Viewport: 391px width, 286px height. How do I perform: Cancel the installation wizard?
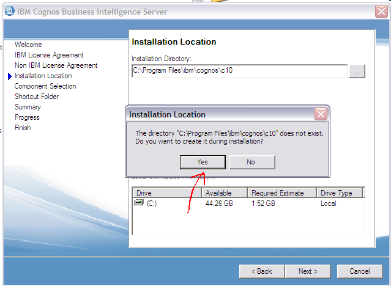(360, 271)
